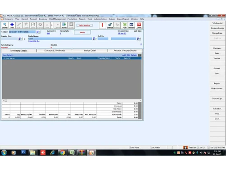
Task: Click the Delete link in Item Detail header
Action: tap(134, 55)
